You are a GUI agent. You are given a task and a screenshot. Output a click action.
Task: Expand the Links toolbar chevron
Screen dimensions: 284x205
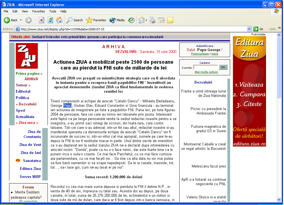click(x=280, y=28)
